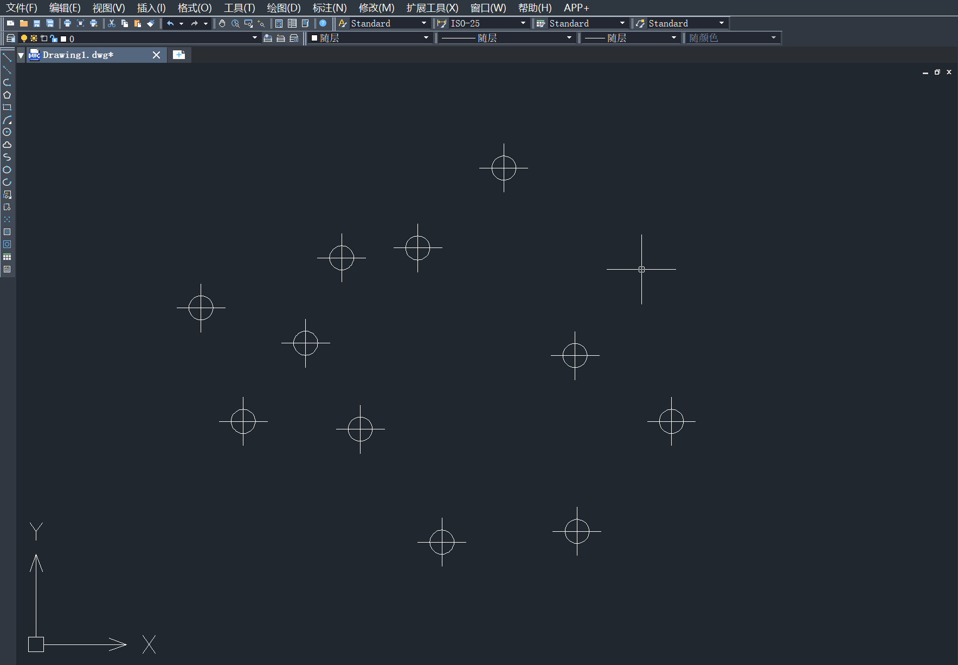The image size is (958, 665).
Task: Select the Table tool
Action: (x=7, y=257)
